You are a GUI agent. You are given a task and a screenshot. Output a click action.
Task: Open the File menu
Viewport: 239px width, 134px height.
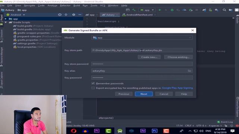2,6
